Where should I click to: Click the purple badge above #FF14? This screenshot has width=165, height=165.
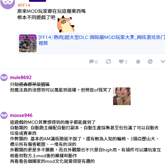[37, 1]
